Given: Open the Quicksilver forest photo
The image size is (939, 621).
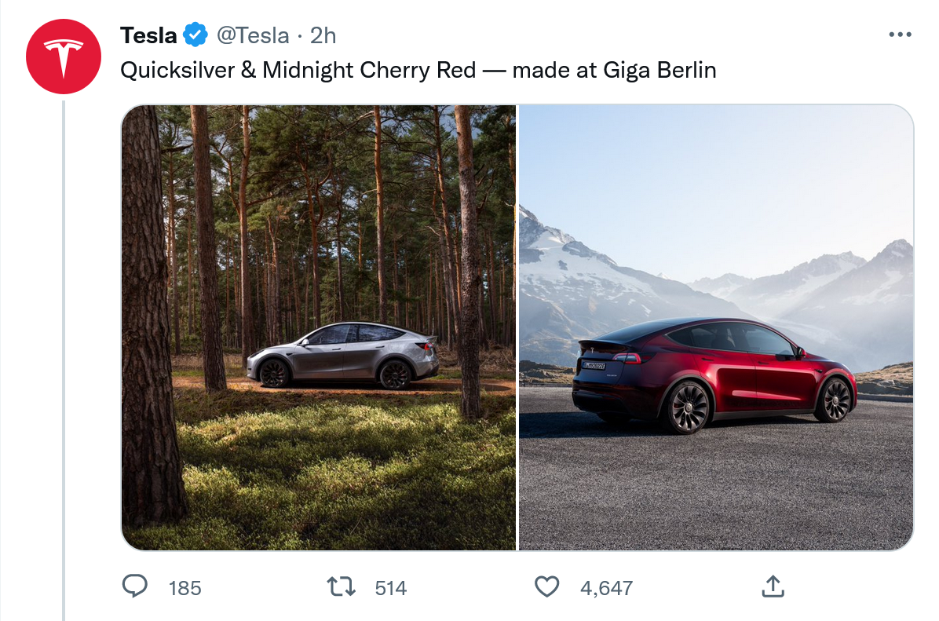Looking at the screenshot, I should (x=319, y=236).
